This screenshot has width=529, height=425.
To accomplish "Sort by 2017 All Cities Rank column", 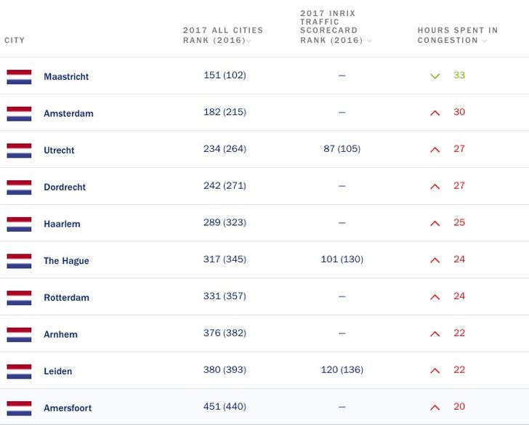I will [222, 35].
